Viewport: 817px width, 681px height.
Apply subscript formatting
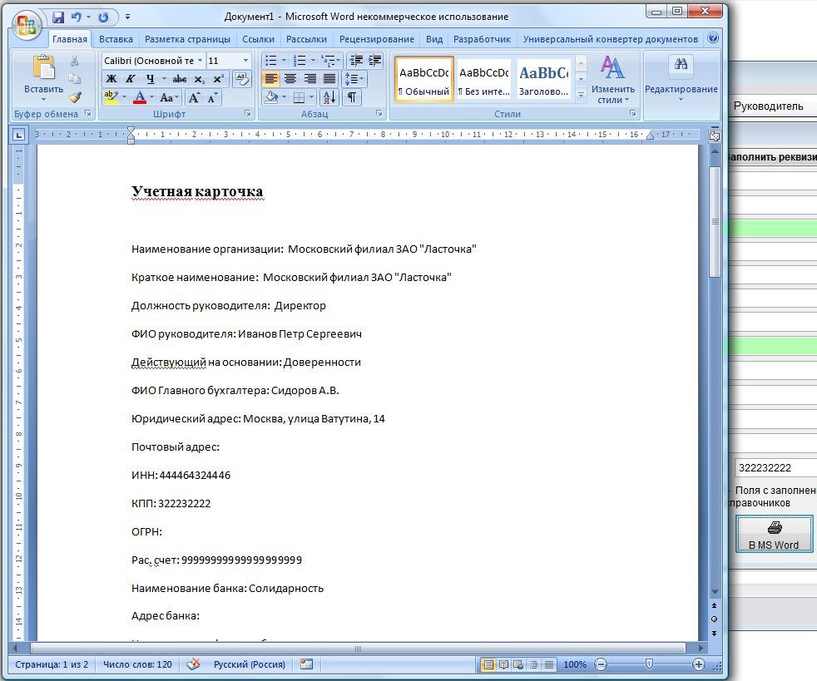tap(199, 79)
